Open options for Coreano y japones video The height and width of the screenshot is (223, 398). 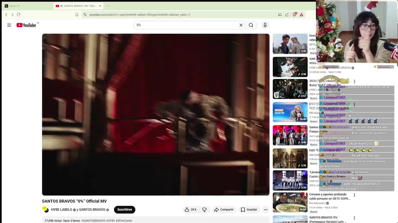click(354, 195)
